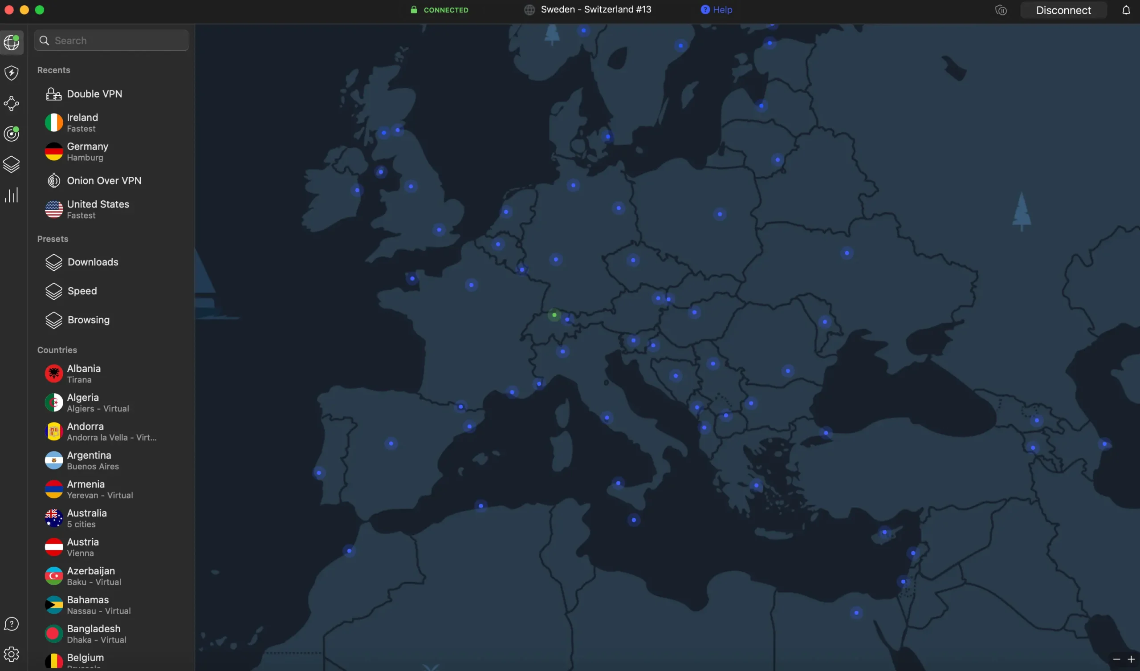Image resolution: width=1140 pixels, height=671 pixels.
Task: Click the Algeria flag icon
Action: 54,403
